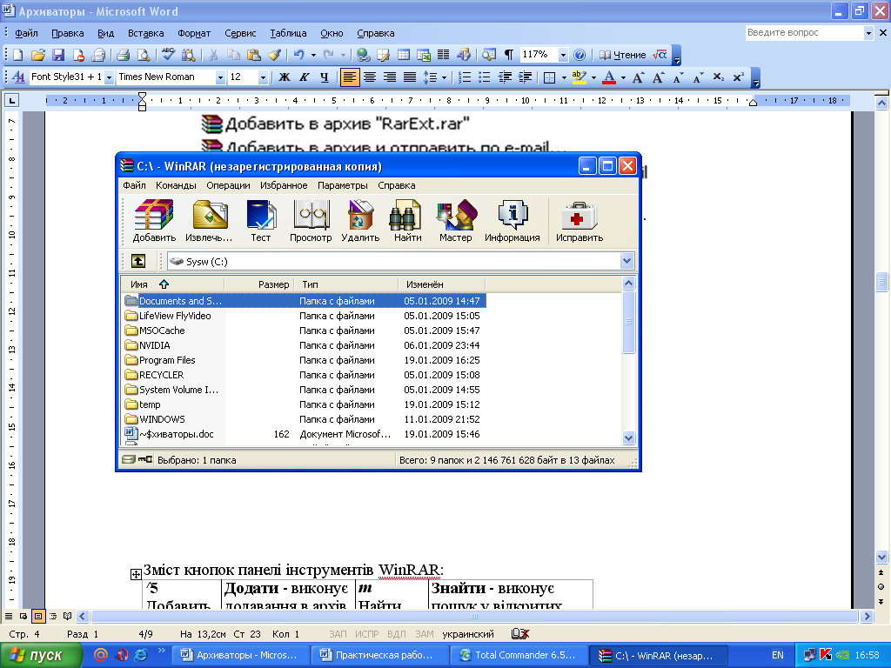Click the Тест icon in WinRAR
This screenshot has width=891, height=668.
pyautogui.click(x=261, y=222)
